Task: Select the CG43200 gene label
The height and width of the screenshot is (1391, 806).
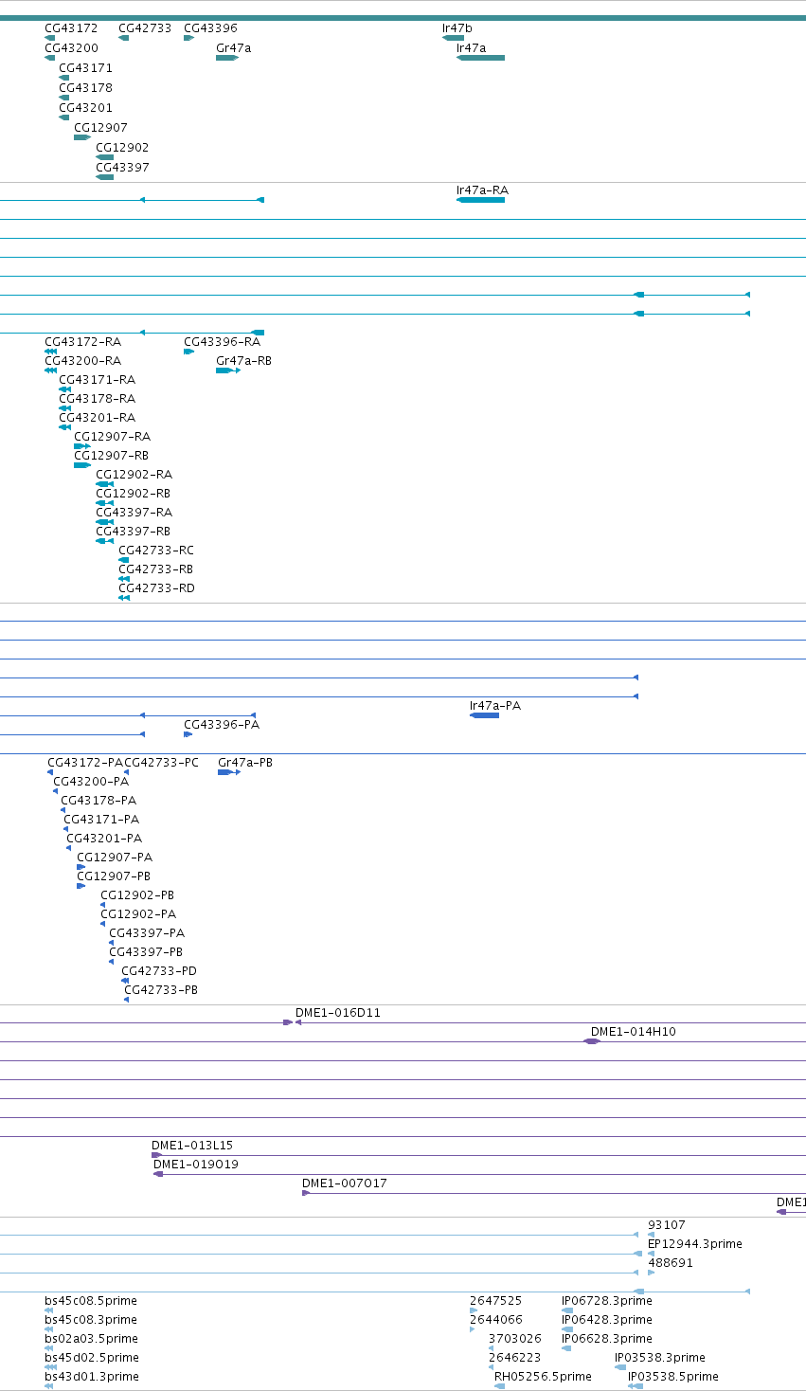Action: click(x=71, y=48)
